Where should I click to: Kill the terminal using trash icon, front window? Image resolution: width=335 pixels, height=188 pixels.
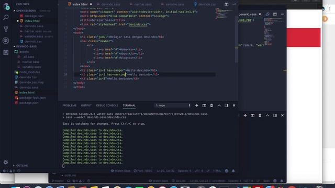[x=211, y=105]
